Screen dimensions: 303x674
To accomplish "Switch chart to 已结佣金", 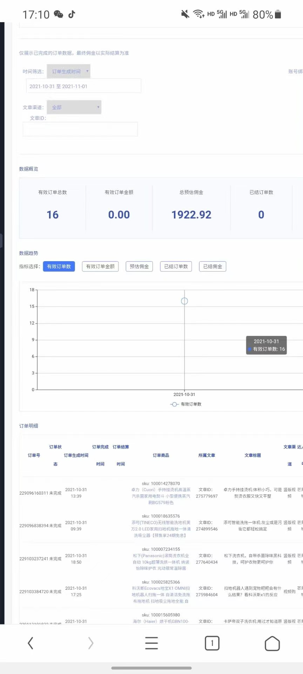I will click(x=213, y=266).
